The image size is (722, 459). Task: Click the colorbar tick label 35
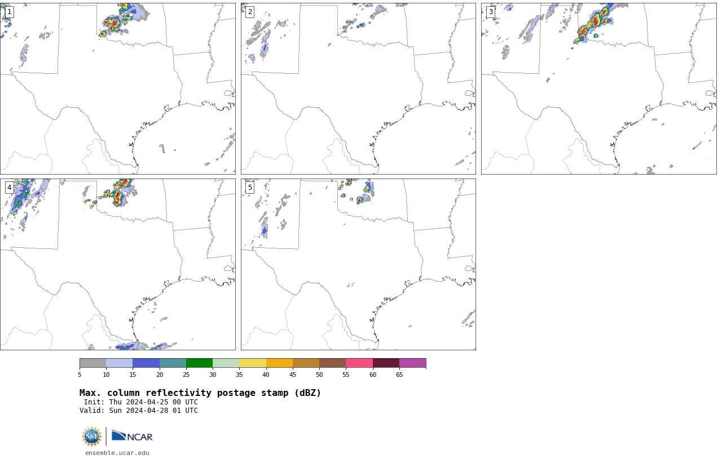click(239, 375)
